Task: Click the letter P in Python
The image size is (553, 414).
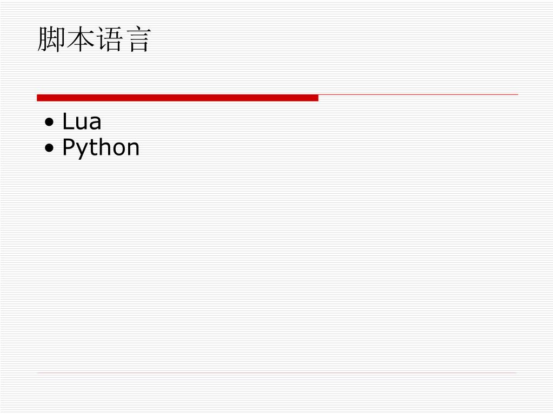Action: [x=69, y=147]
